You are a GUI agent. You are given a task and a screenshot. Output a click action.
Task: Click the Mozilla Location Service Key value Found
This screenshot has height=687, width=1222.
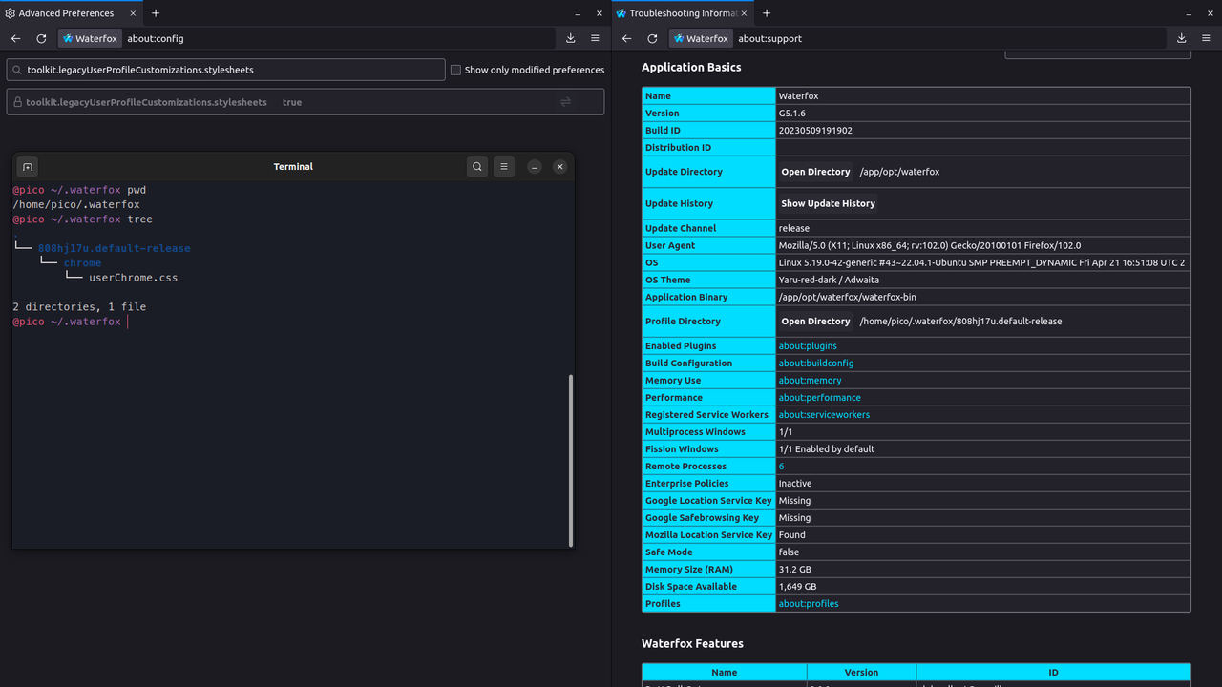click(792, 535)
